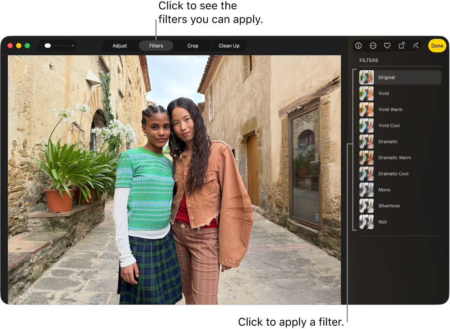Toggle the photo as favorite with the heart
Image resolution: width=450 pixels, height=329 pixels.
pyautogui.click(x=387, y=46)
